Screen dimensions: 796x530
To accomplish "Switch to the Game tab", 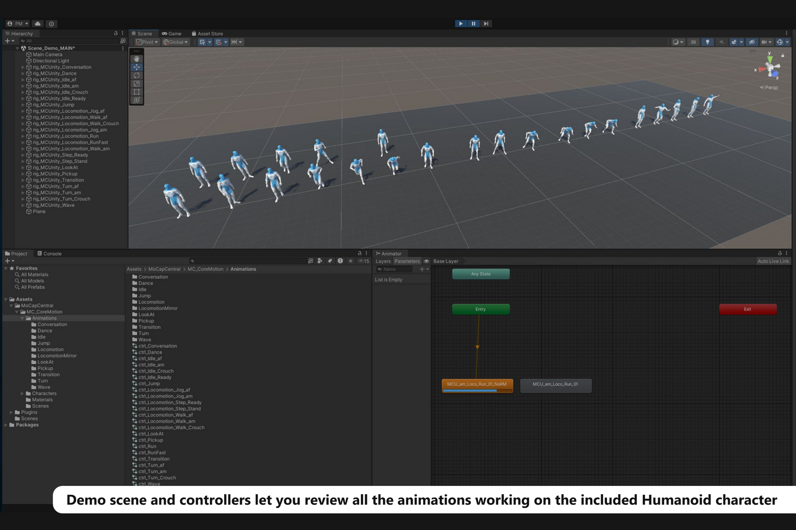I will [172, 34].
